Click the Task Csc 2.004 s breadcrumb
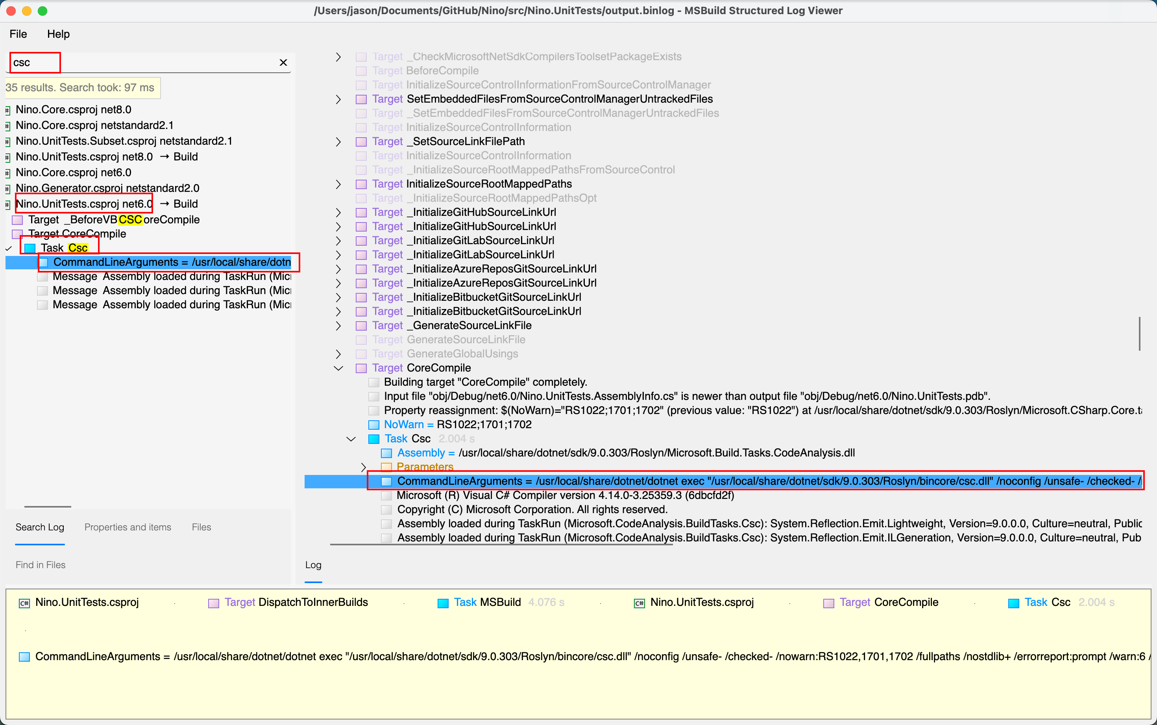The width and height of the screenshot is (1157, 725). (1069, 603)
